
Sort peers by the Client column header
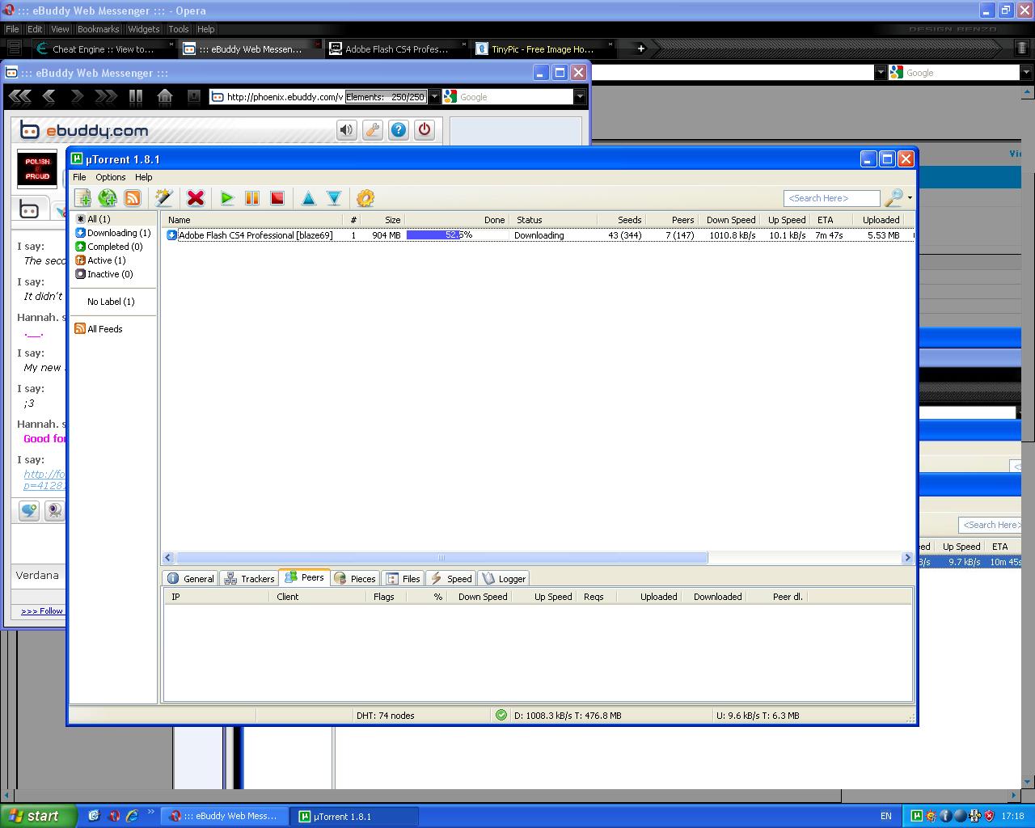316,597
